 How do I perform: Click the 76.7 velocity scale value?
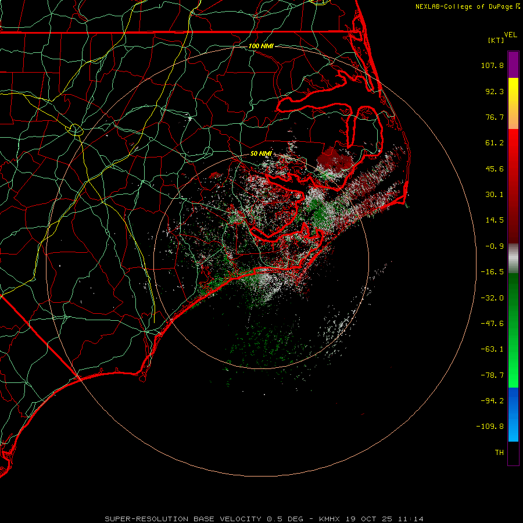tap(495, 117)
